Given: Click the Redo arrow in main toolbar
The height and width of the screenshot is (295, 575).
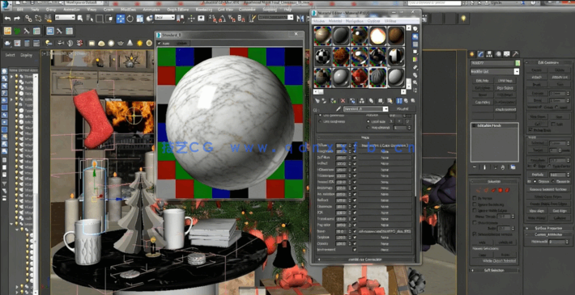Looking at the screenshot, I should [17, 18].
